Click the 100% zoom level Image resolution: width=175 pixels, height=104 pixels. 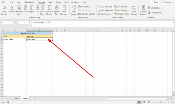(172, 102)
